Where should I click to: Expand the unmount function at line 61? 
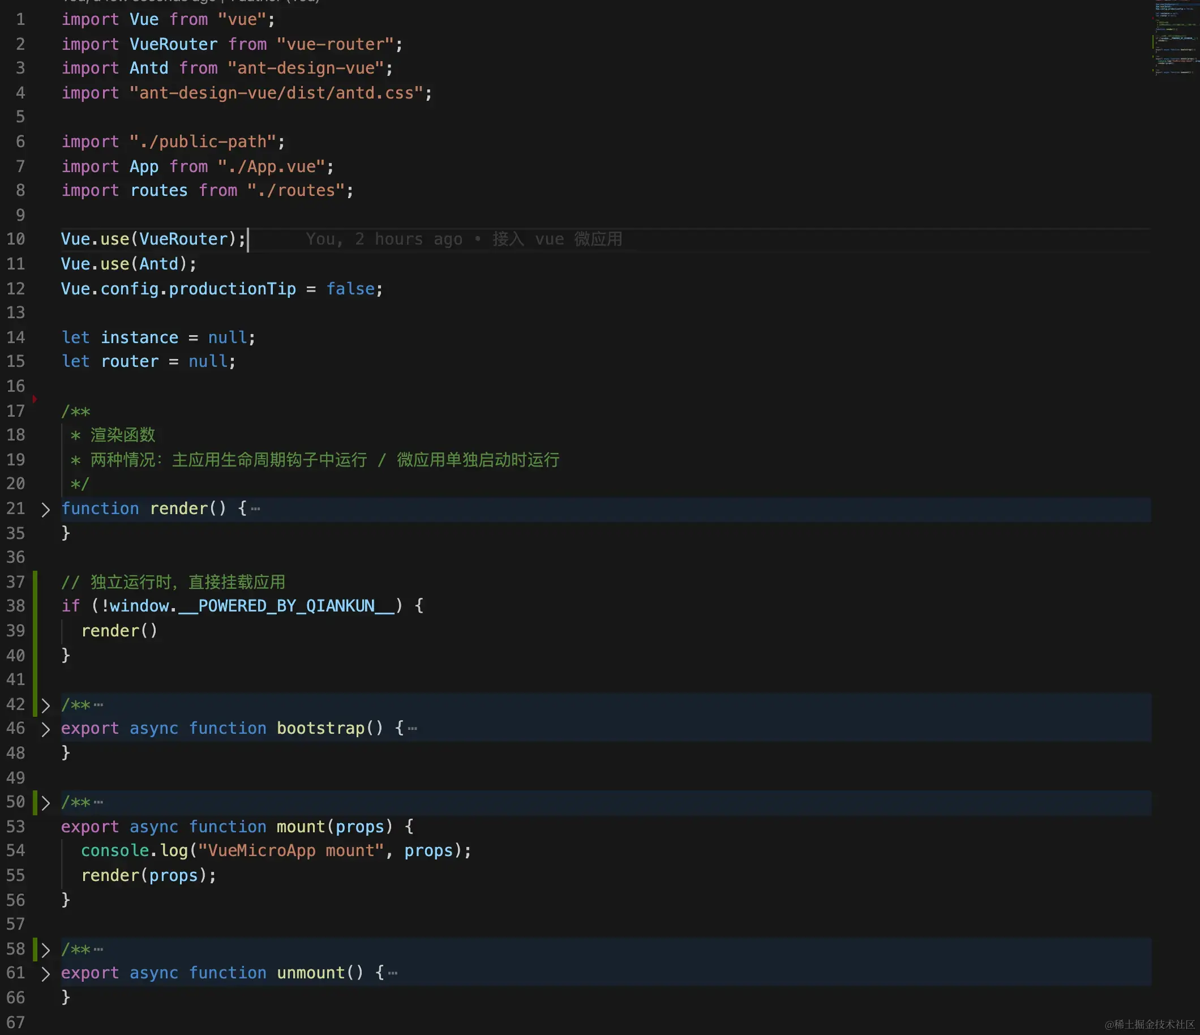45,974
